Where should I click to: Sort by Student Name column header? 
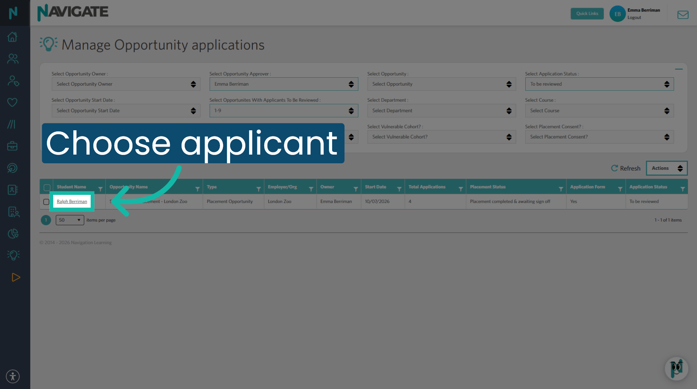[x=72, y=187]
